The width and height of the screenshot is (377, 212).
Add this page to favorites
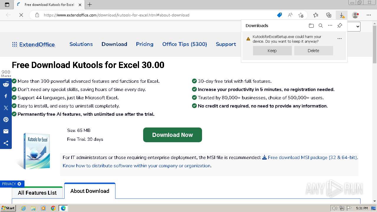(x=301, y=15)
